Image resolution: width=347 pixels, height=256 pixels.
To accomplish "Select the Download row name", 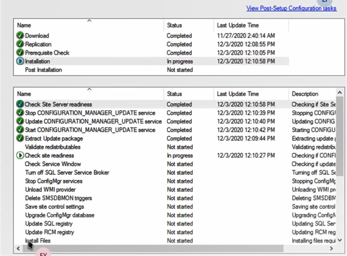I will point(37,35).
